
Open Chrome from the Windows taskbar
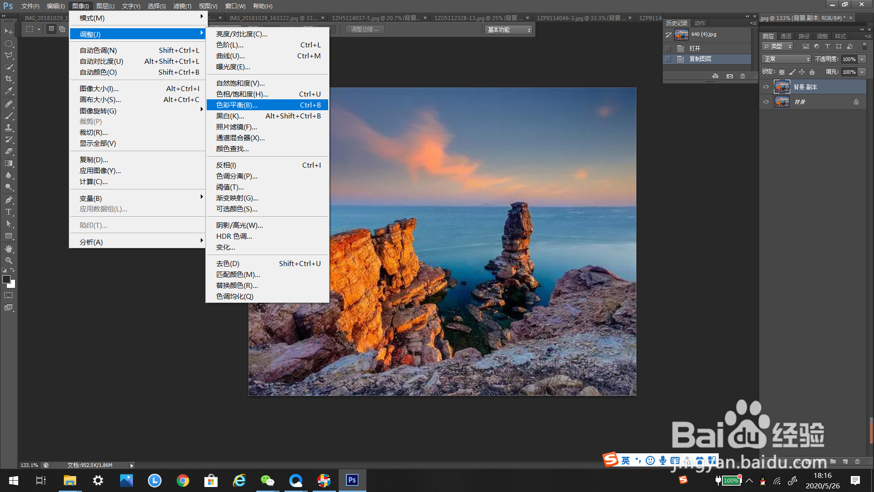(183, 480)
